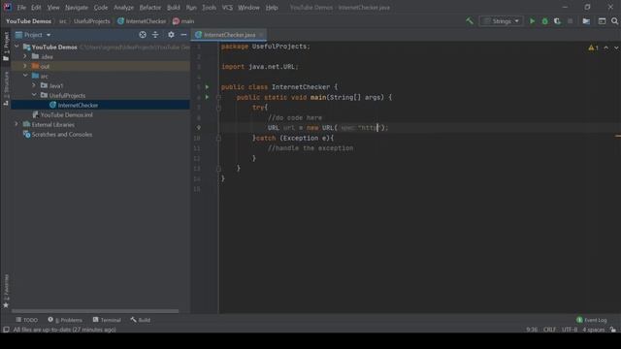This screenshot has width=621, height=349.
Task: Toggle read-only lock icon in status bar
Action: [x=613, y=330]
